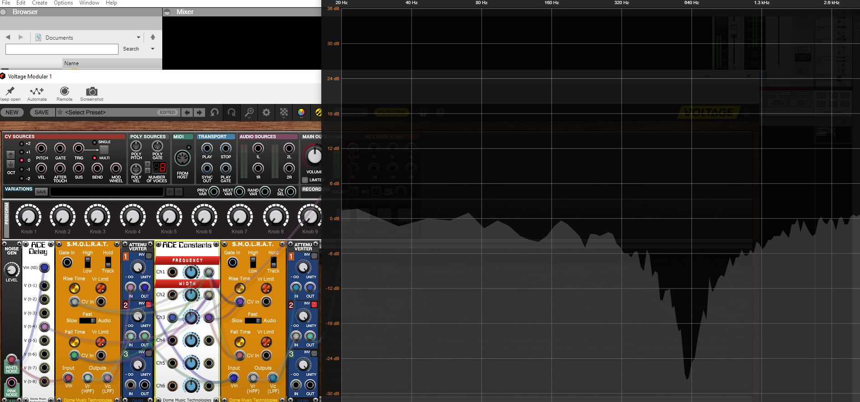860x402 pixels.
Task: Collapse the Mixer panel
Action: pos(167,12)
